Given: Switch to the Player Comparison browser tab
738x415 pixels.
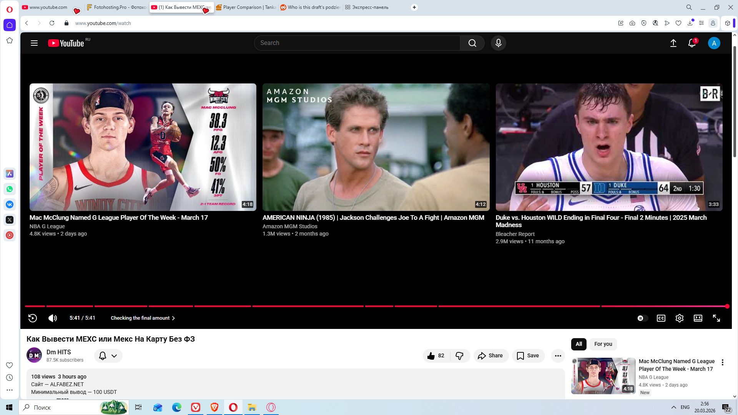Looking at the screenshot, I should tap(246, 7).
